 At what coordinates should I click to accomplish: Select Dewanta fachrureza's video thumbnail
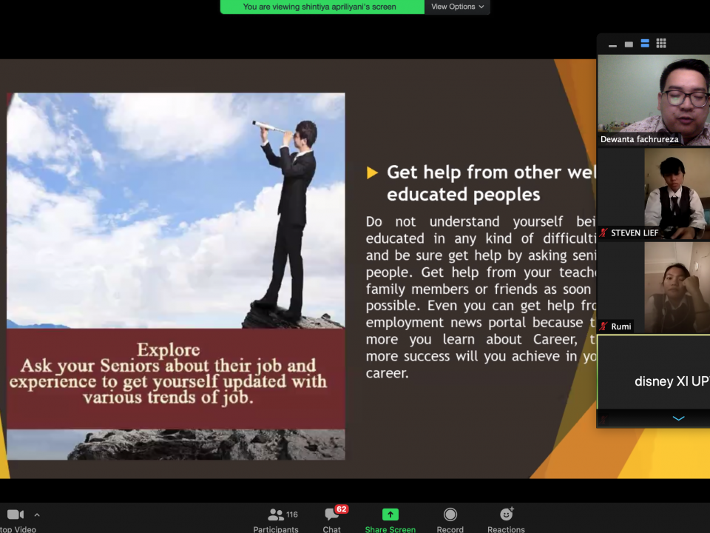654,100
